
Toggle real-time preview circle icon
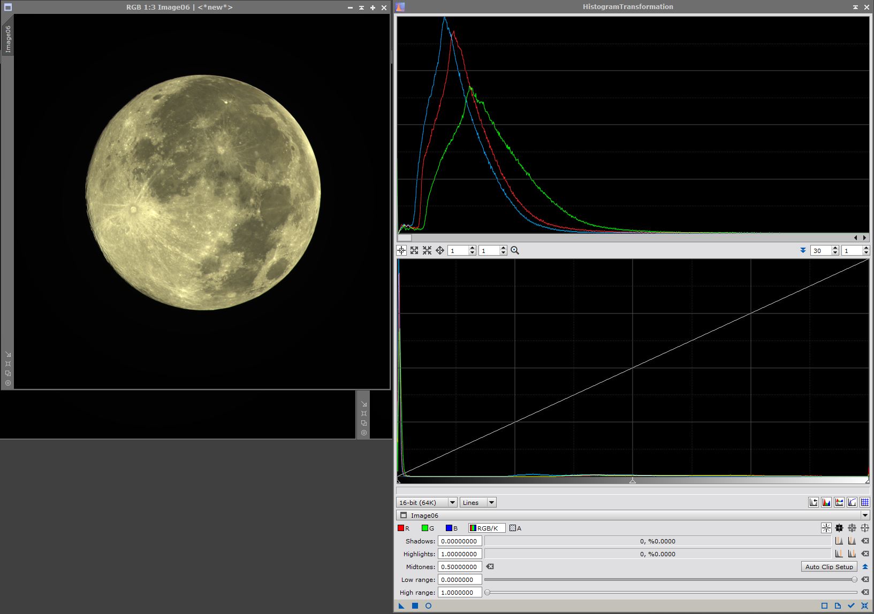click(428, 605)
